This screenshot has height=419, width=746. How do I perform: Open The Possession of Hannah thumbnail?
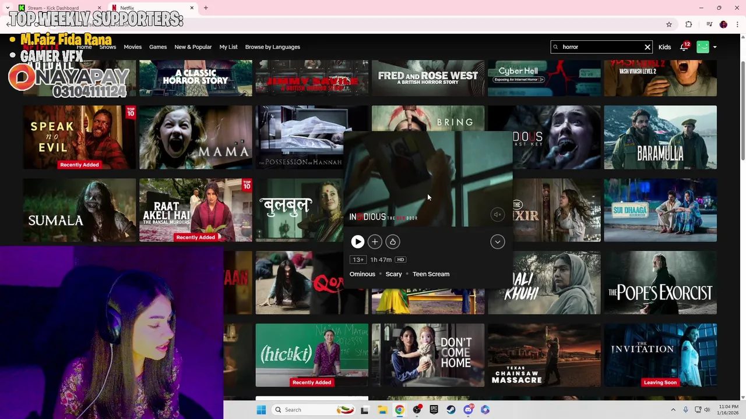[x=299, y=137]
